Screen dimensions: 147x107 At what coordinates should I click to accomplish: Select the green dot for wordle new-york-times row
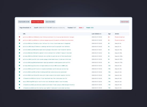[20, 75]
